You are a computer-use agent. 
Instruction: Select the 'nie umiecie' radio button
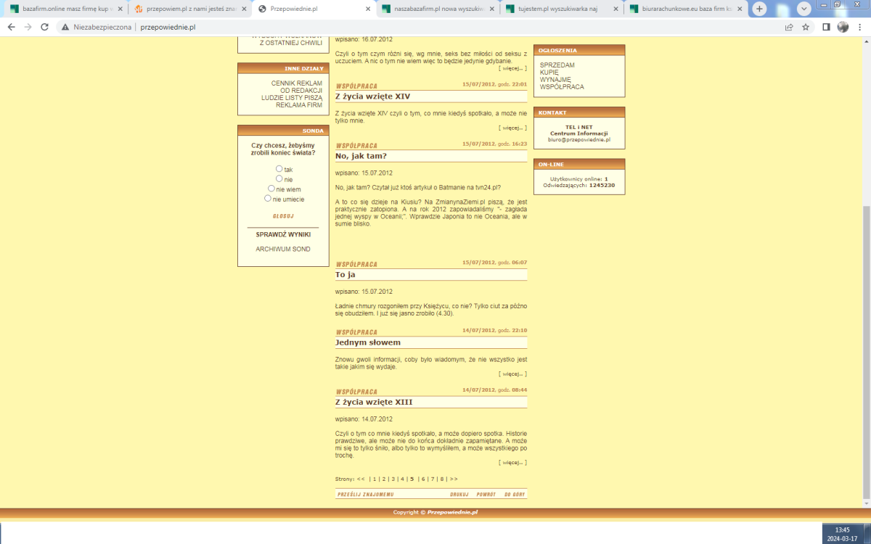click(268, 198)
